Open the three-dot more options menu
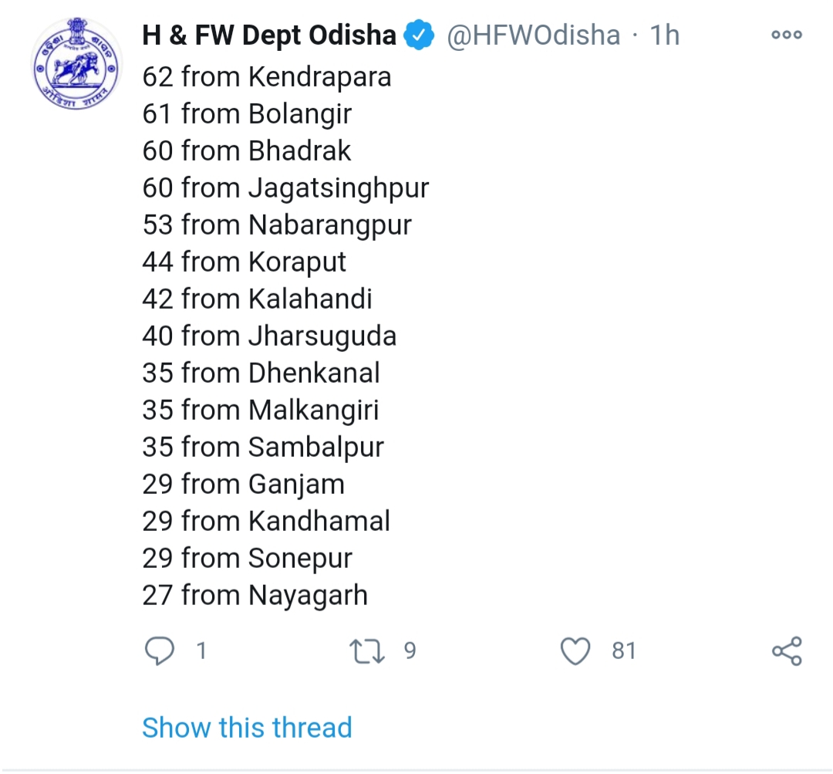833x774 pixels. click(x=787, y=35)
